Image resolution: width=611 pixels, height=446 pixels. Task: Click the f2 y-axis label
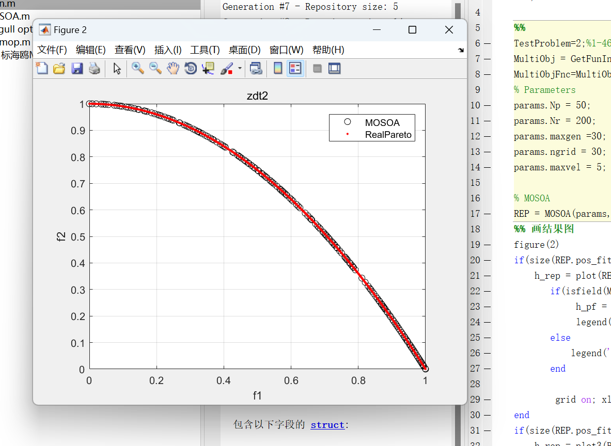(61, 236)
